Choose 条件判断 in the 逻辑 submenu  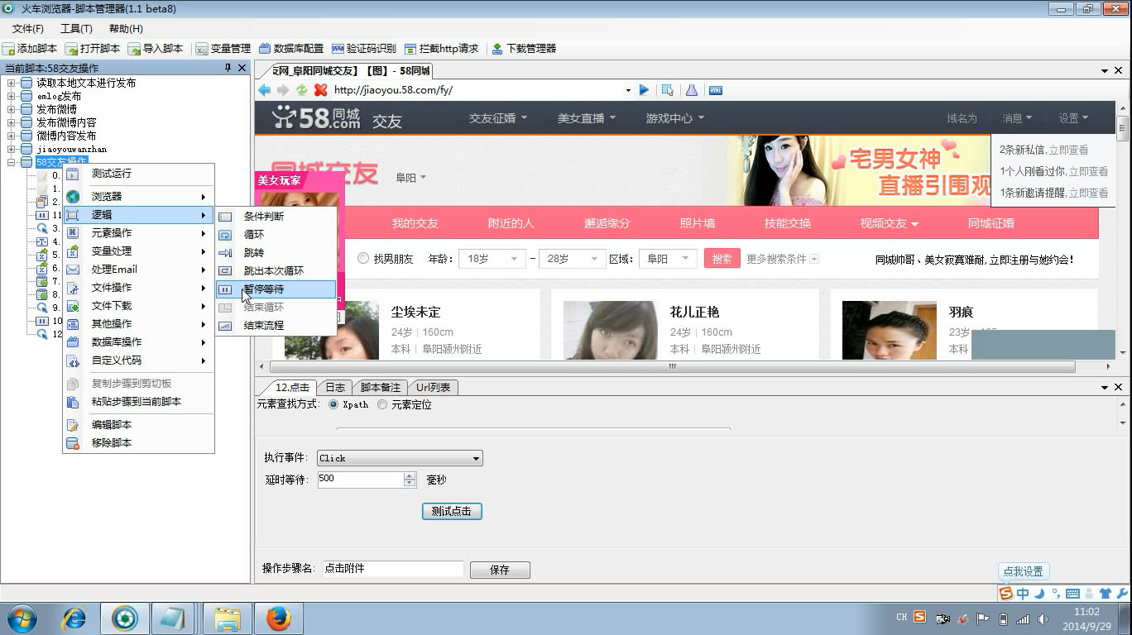point(276,217)
